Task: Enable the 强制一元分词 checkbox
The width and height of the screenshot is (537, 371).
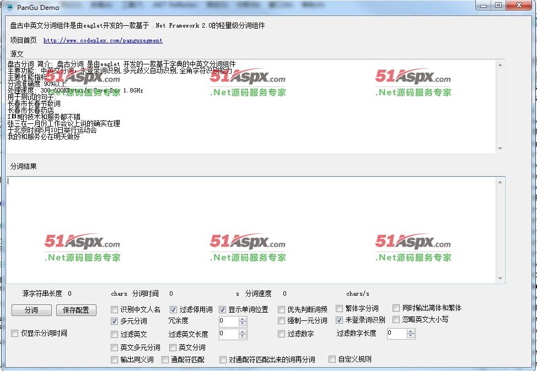Action: [282, 321]
